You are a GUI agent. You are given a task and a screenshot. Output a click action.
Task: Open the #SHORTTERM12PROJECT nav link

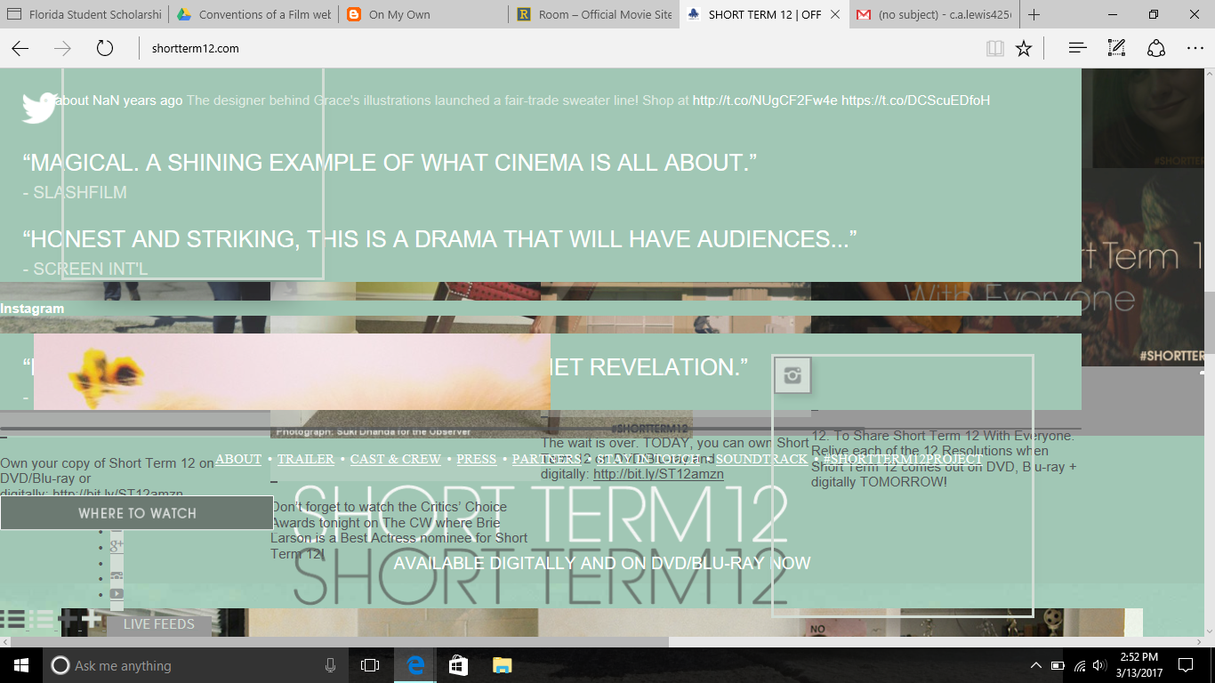point(903,460)
